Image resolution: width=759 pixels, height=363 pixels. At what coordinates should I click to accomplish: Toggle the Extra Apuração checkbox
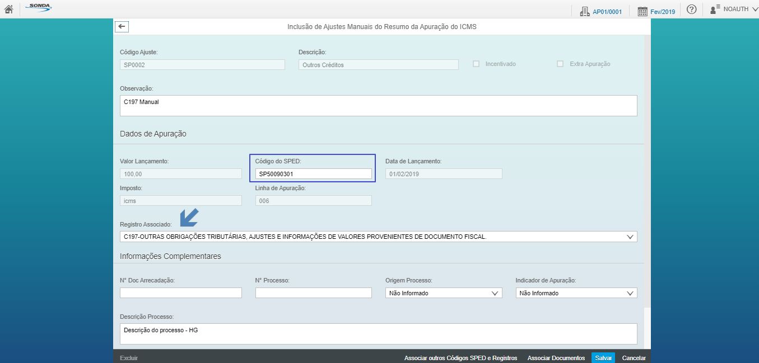[x=560, y=64]
